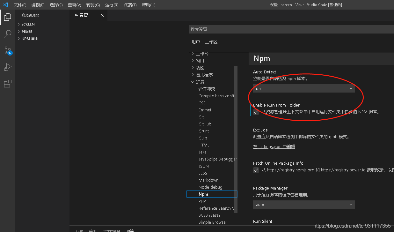Viewport: 394px width, 232px height.
Task: Open Source Control view with 17 changes
Action: [8, 50]
